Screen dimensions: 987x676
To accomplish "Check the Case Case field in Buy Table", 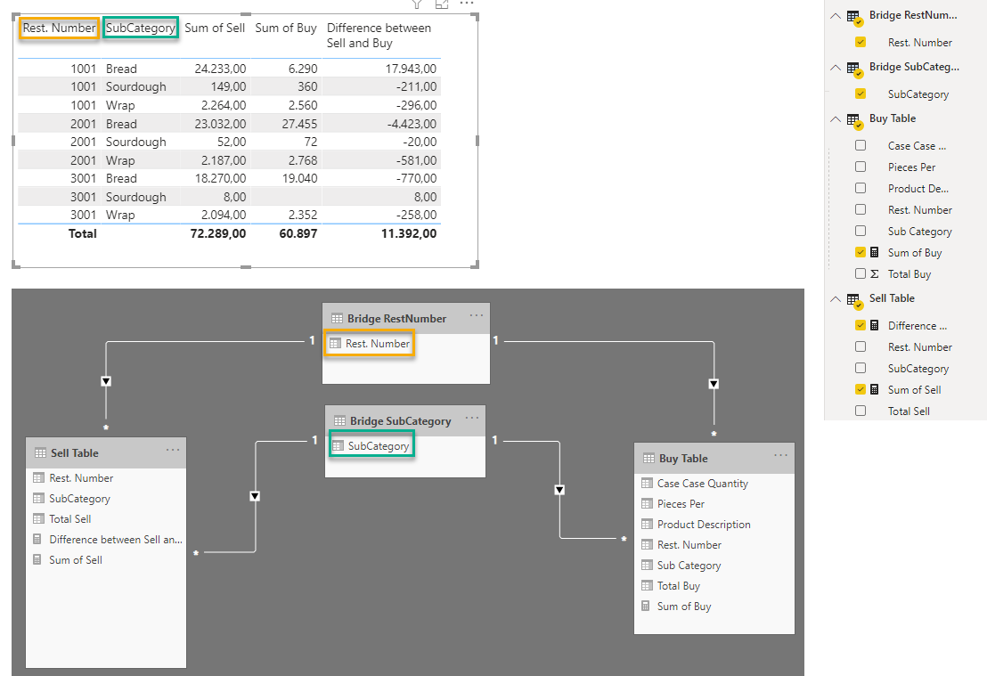I will pyautogui.click(x=861, y=145).
